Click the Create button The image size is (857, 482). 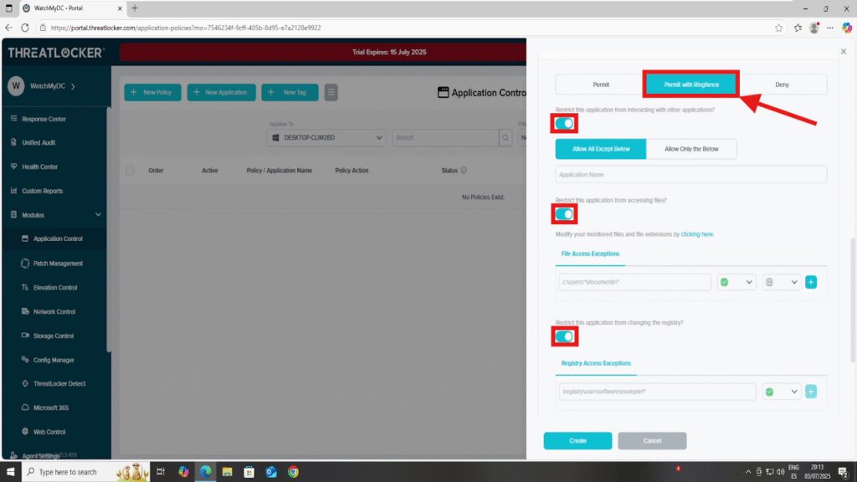(577, 440)
